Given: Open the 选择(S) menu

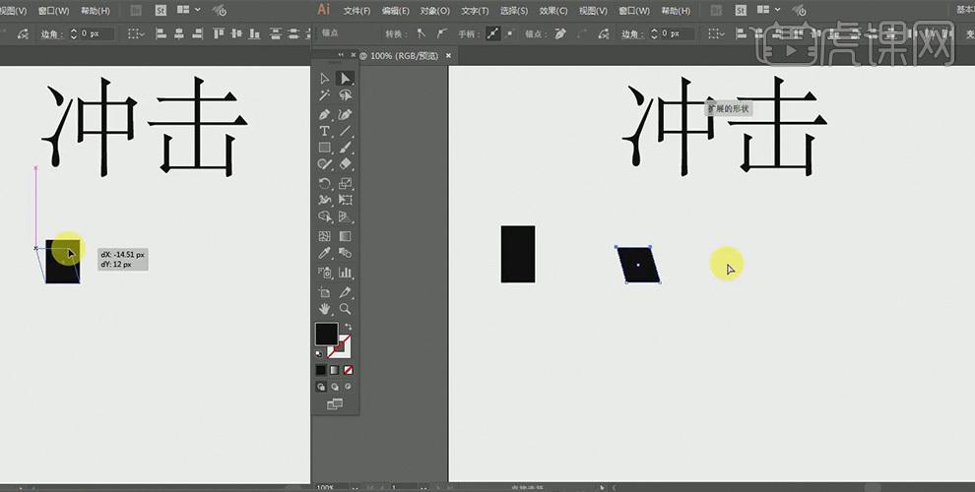Looking at the screenshot, I should [x=514, y=11].
